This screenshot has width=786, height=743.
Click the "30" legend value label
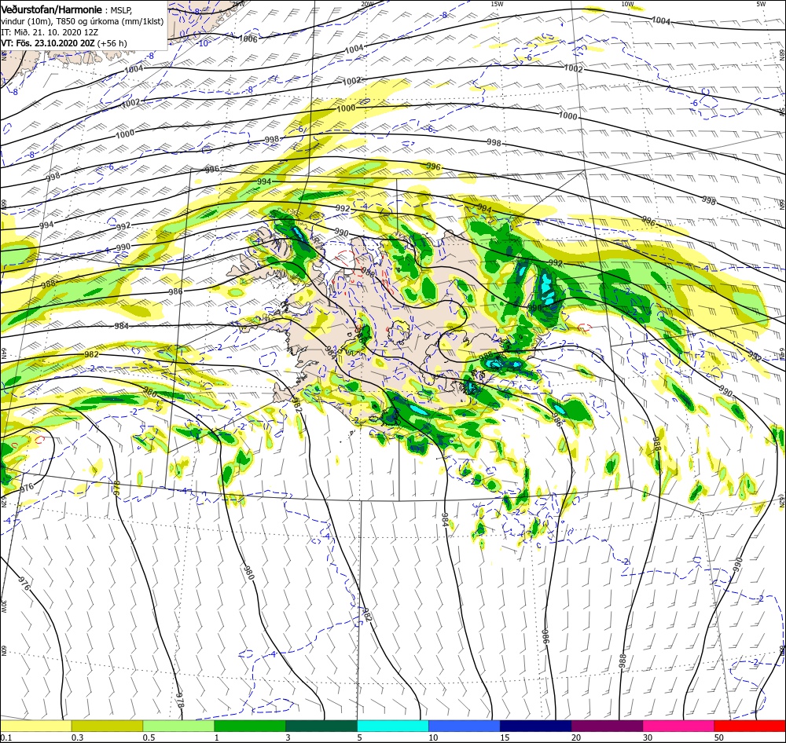pos(648,737)
